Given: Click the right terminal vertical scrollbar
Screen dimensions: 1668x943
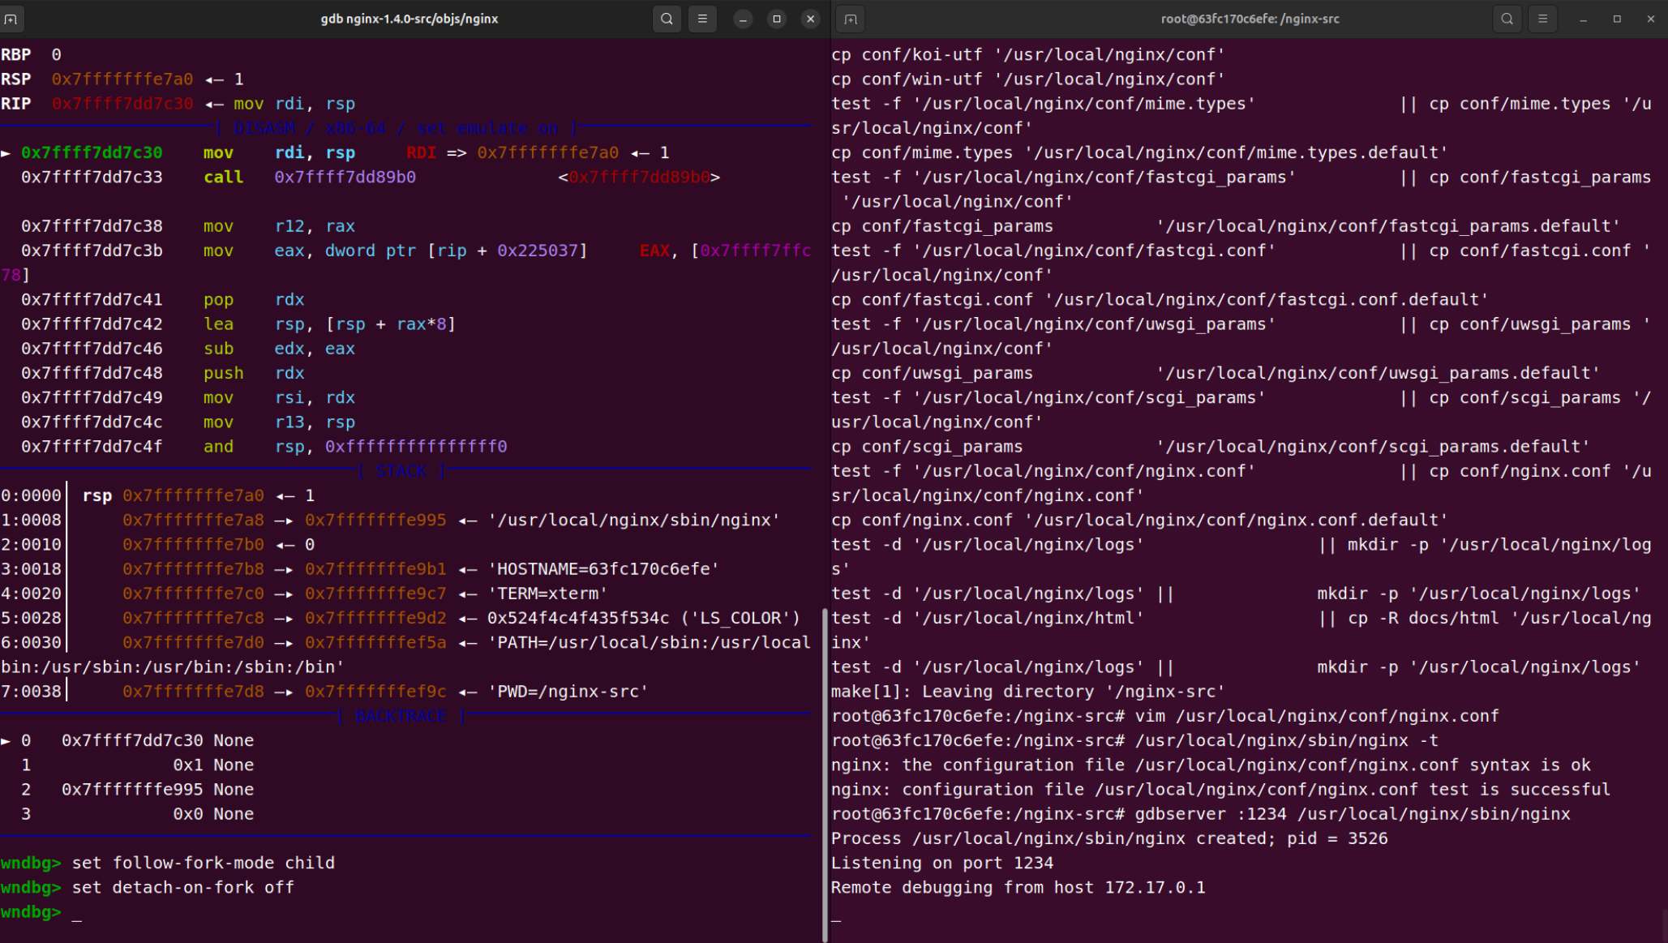Looking at the screenshot, I should pos(1664,924).
